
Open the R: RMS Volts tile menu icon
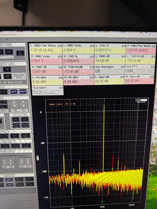[x=59, y=56]
